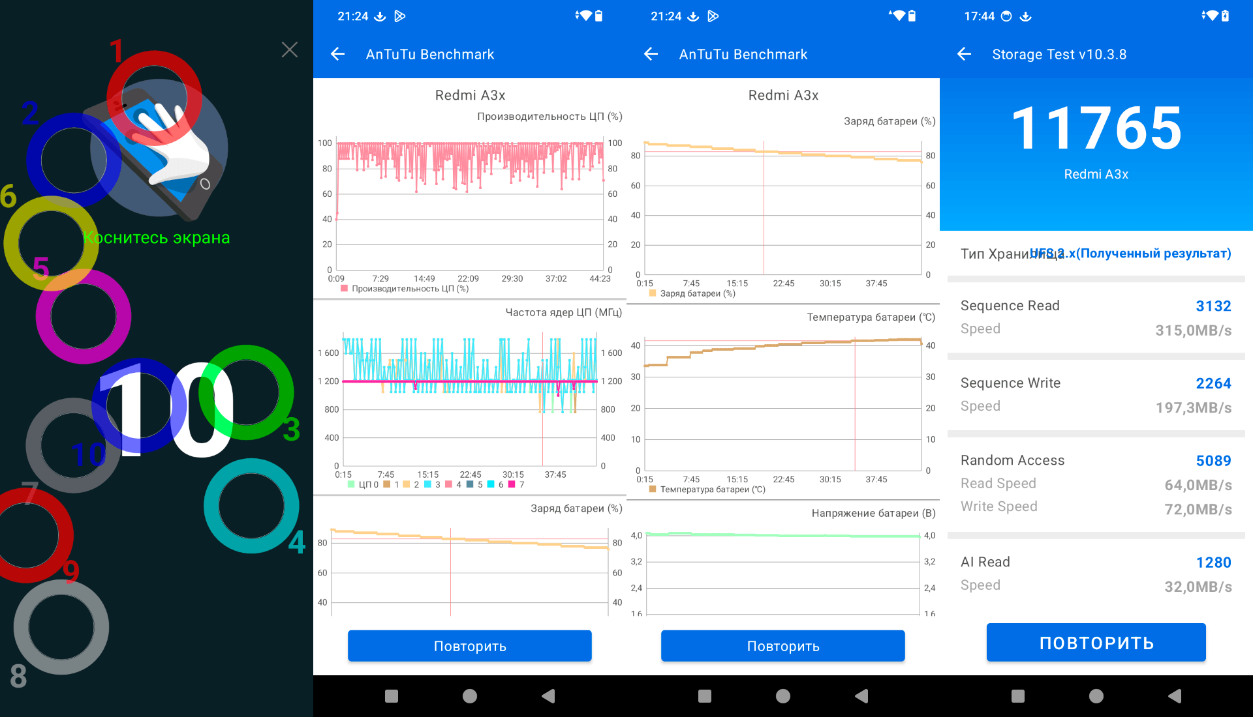
Task: Tap recent apps square under the first AnTuTu screen
Action: (392, 696)
